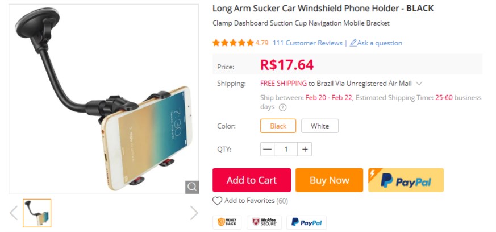Select the White color option
This screenshot has height=232, width=496.
point(319,126)
